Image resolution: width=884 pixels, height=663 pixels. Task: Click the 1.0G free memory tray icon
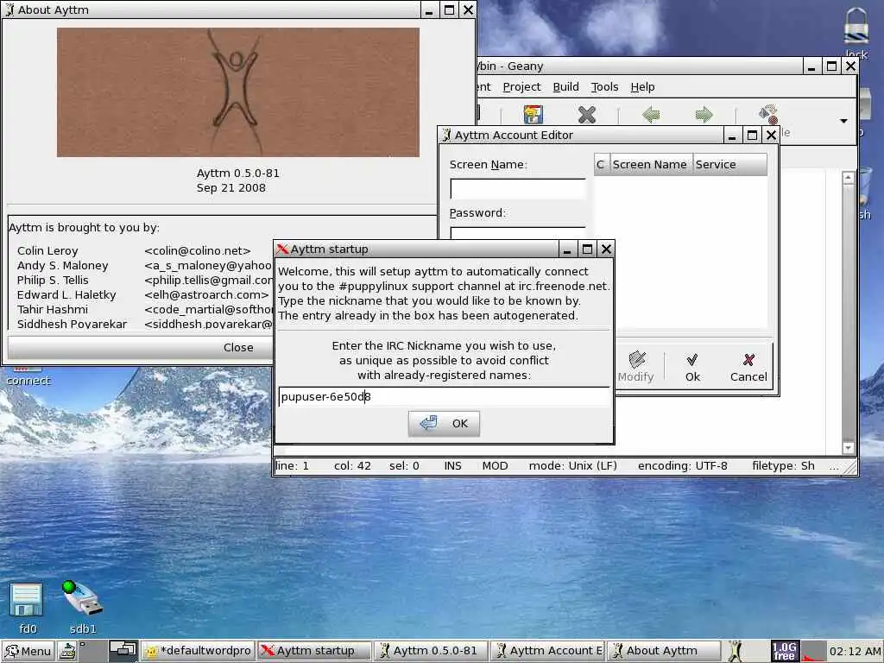(785, 651)
